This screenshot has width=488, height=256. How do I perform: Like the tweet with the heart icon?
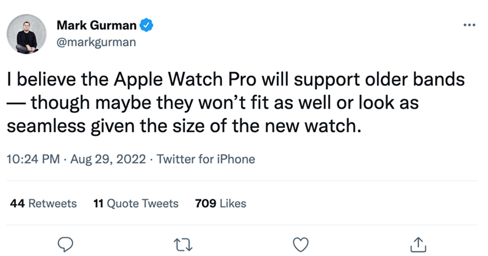click(x=301, y=244)
